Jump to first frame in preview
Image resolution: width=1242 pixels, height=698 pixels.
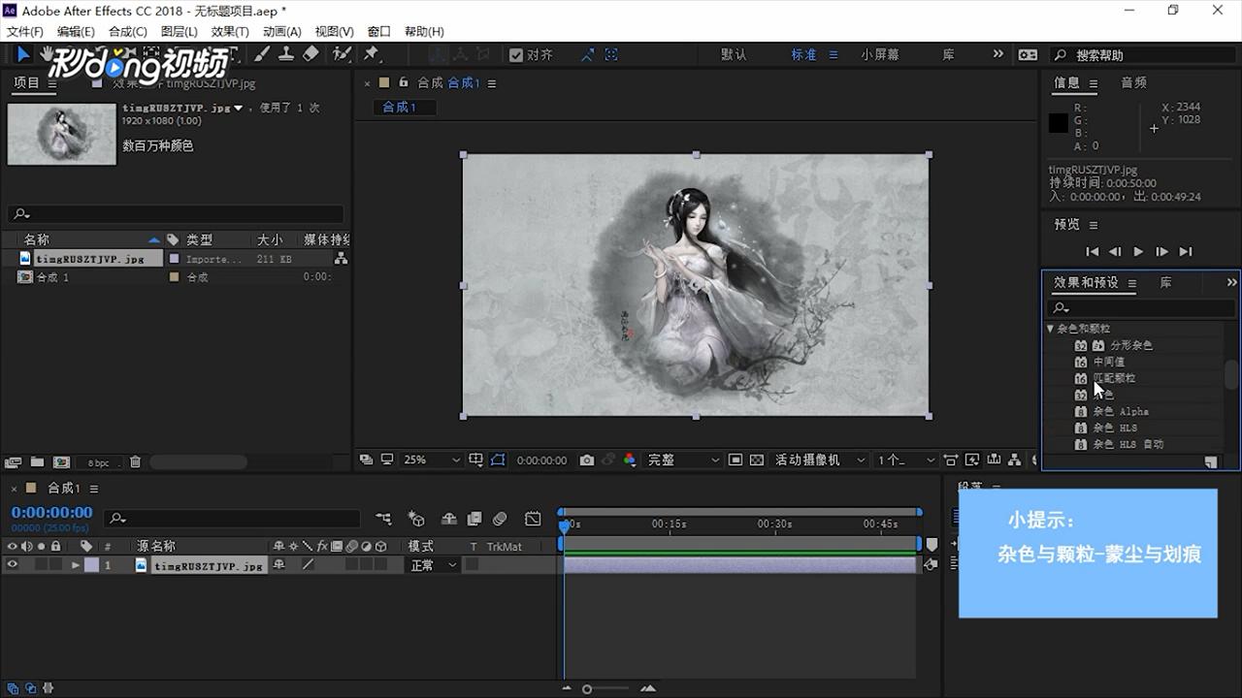pyautogui.click(x=1093, y=251)
